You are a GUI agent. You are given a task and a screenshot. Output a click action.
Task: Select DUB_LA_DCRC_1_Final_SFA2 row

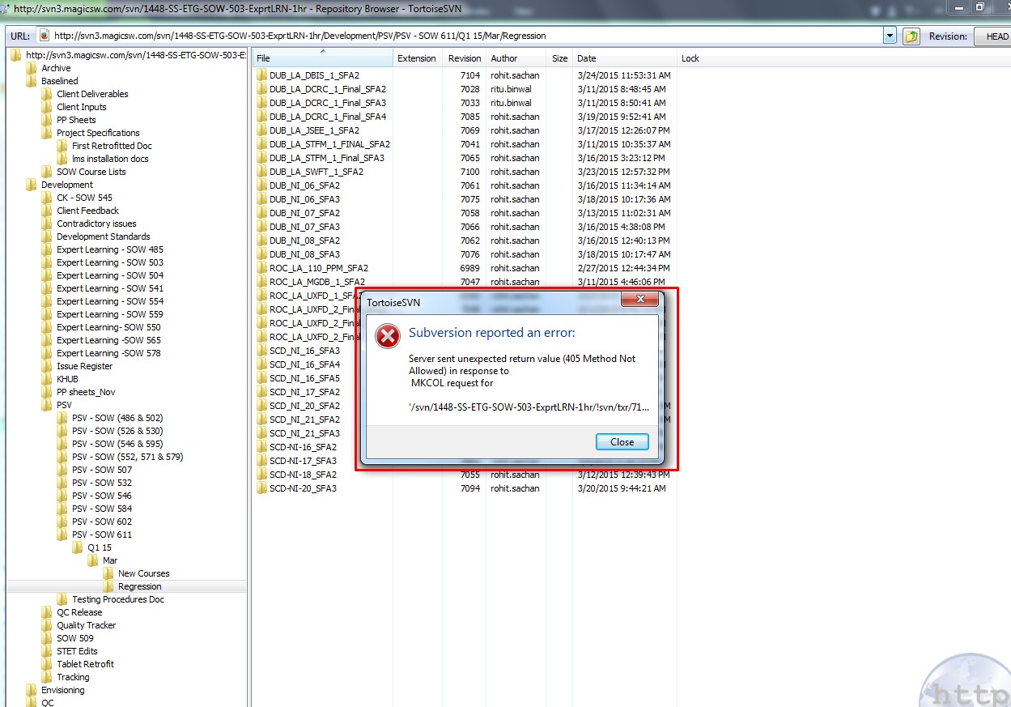pyautogui.click(x=465, y=89)
